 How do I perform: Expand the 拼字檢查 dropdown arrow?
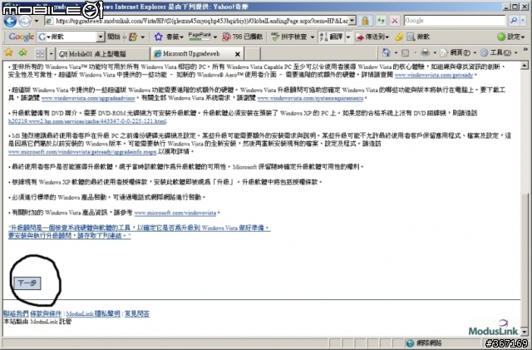coord(313,37)
